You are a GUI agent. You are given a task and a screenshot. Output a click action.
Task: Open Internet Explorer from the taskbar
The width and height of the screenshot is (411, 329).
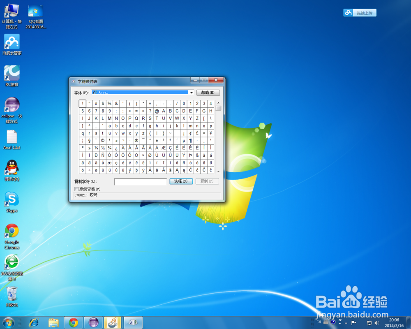[34, 322]
